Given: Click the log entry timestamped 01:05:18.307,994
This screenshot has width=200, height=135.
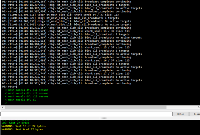Looking at the screenshot, I should point(67,12).
